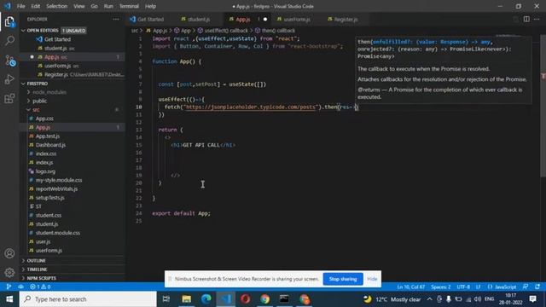This screenshot has height=307, width=546.
Task: Open Google Chrome from taskbar
Action: [x=265, y=299]
